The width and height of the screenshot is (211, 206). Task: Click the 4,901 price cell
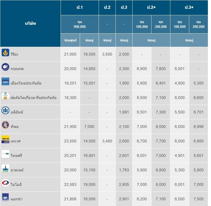(179, 156)
